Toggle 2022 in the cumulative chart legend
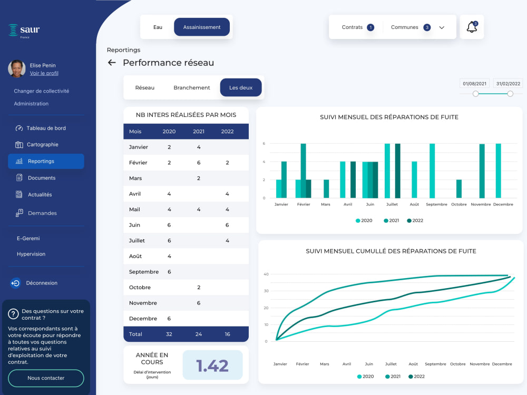This screenshot has width=527, height=395. (x=416, y=377)
